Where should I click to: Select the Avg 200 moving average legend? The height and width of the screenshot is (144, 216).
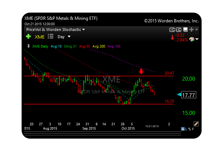[99, 46]
